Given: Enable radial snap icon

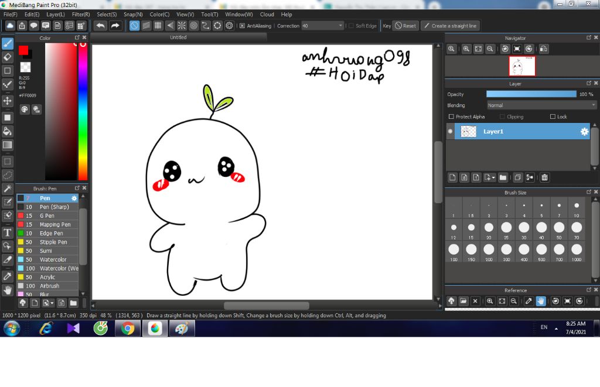Looking at the screenshot, I should pyautogui.click(x=182, y=26).
